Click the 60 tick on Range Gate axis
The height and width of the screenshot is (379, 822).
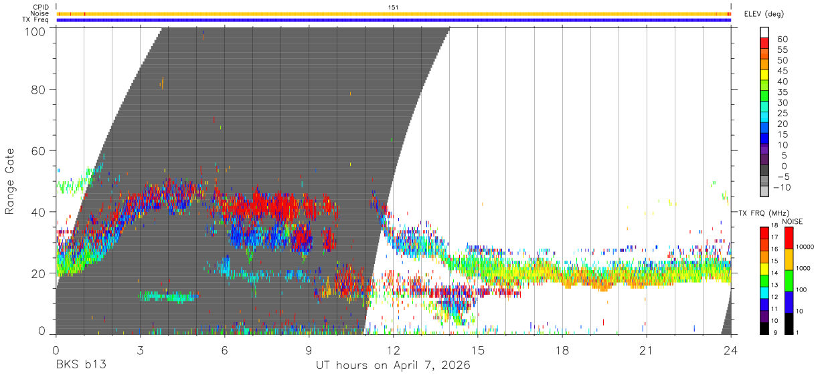point(37,150)
